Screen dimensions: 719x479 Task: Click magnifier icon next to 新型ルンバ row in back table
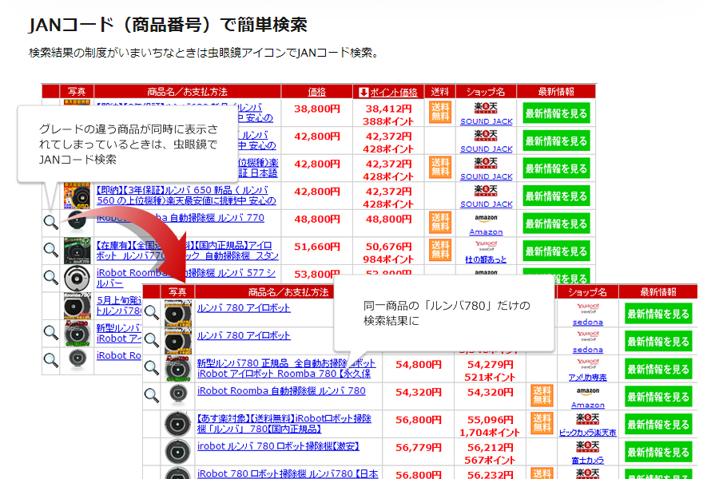[x=51, y=333]
